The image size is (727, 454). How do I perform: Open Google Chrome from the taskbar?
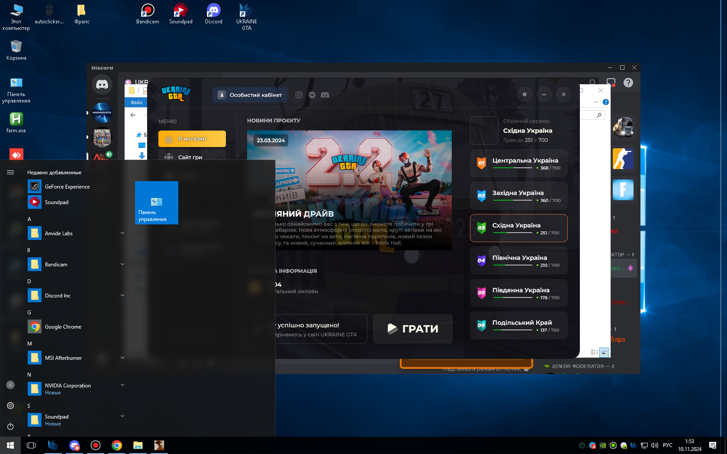(x=117, y=445)
